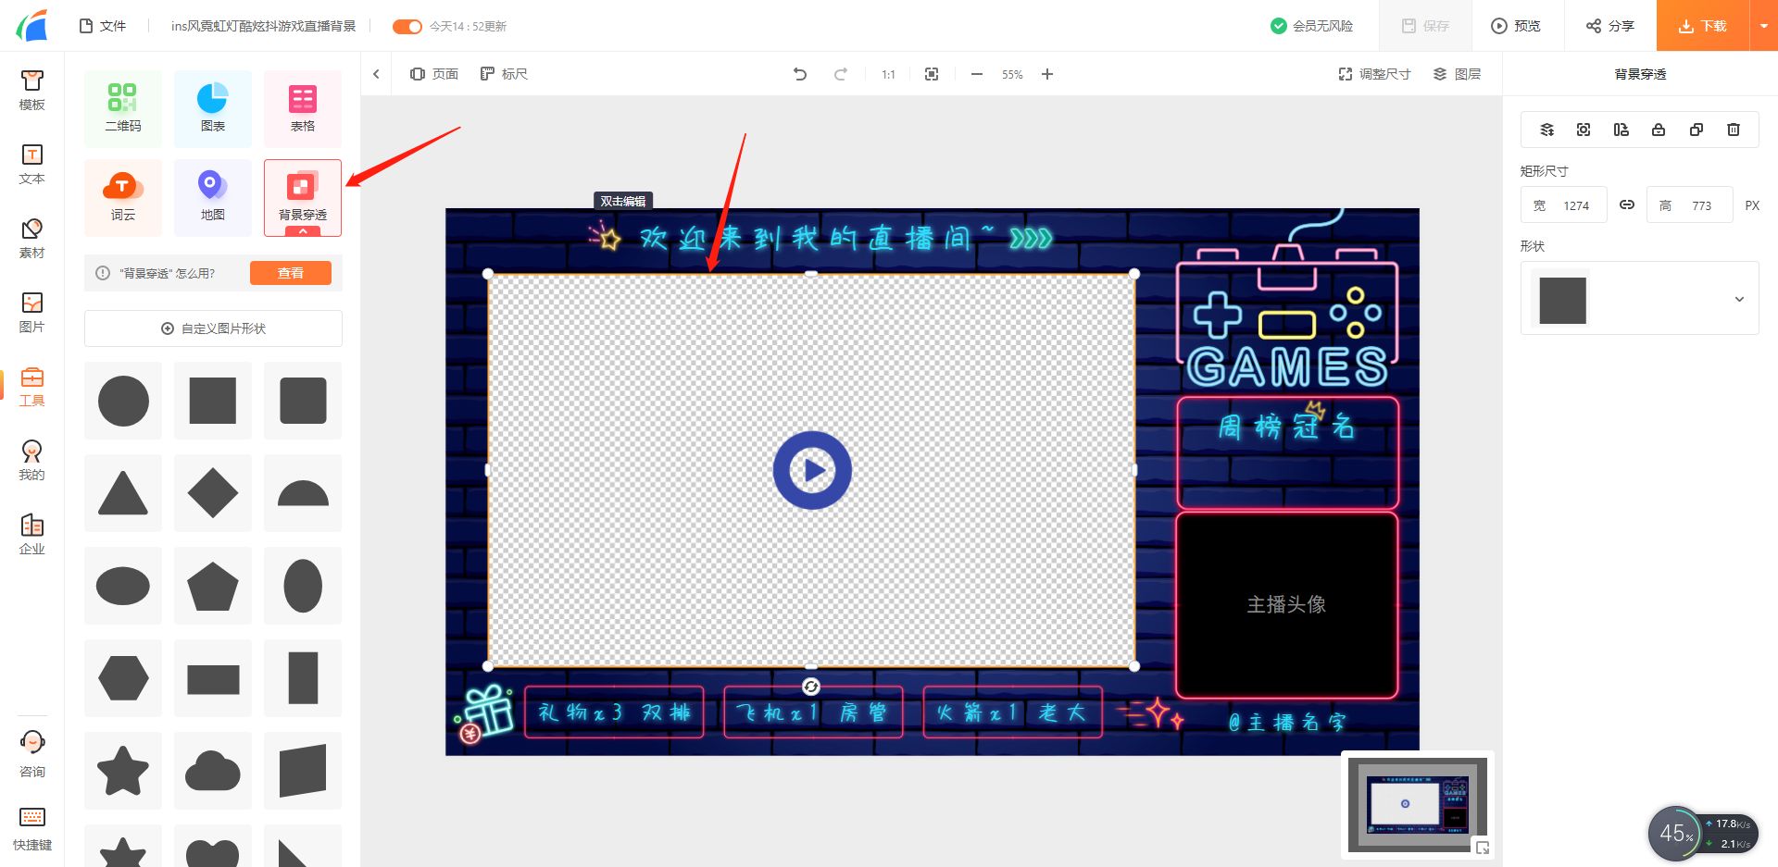Expand the download options arrow
This screenshot has width=1778, height=867.
1763,26
